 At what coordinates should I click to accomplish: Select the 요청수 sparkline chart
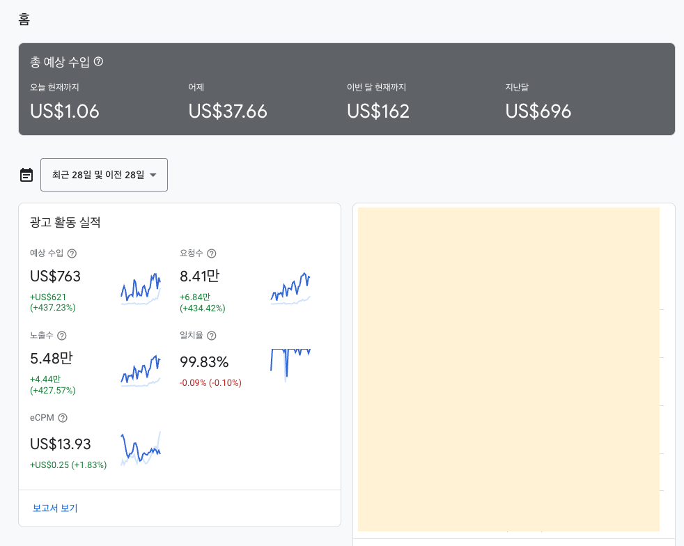point(290,288)
